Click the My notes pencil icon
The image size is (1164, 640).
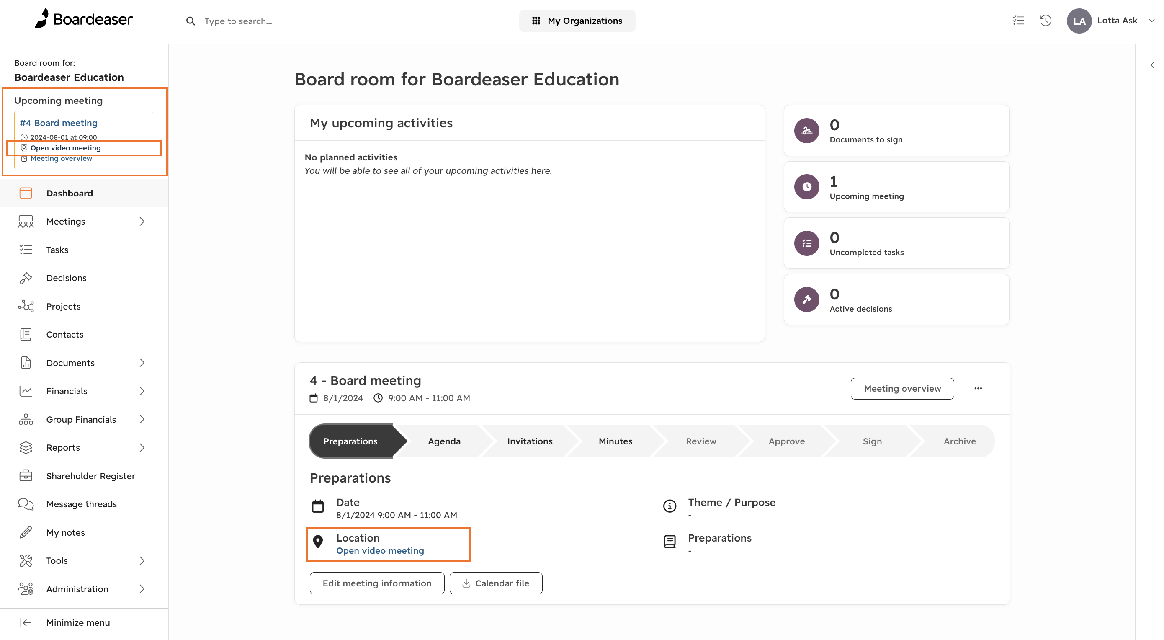[26, 532]
